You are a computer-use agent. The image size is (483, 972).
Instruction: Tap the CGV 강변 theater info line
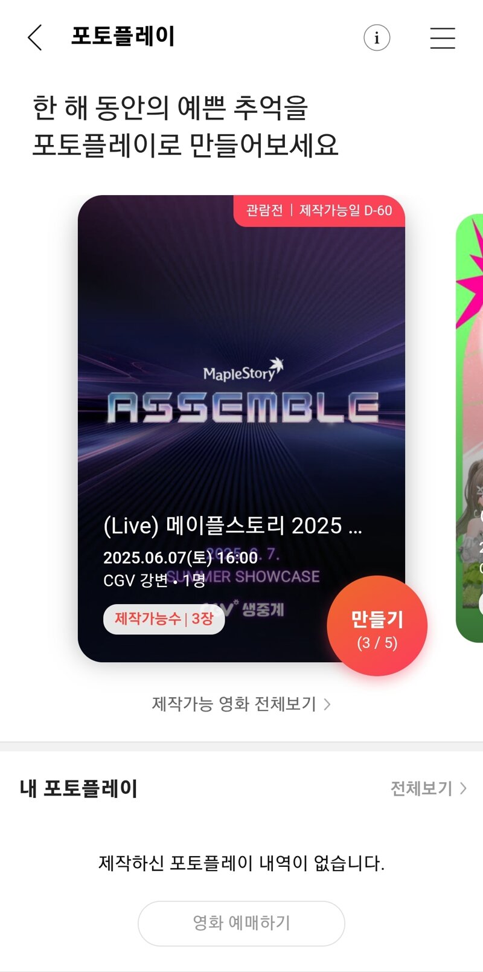click(x=155, y=581)
